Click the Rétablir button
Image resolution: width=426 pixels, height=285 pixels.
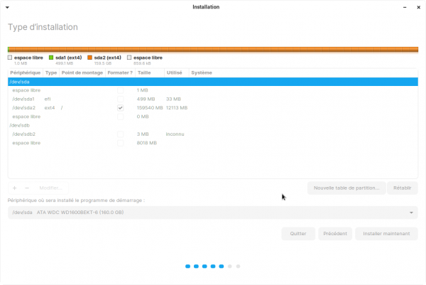(x=403, y=188)
